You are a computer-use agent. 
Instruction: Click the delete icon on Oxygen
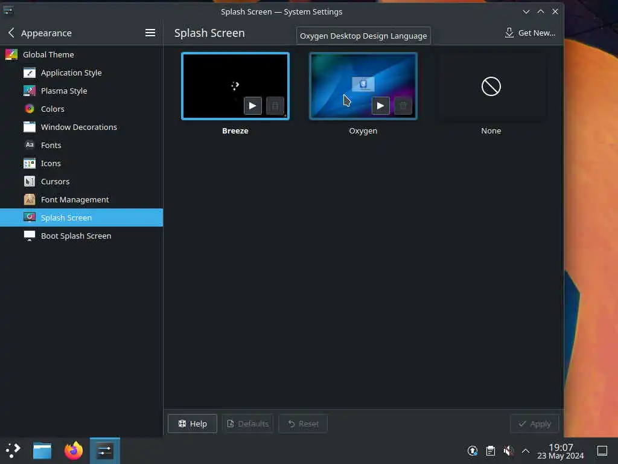[403, 106]
